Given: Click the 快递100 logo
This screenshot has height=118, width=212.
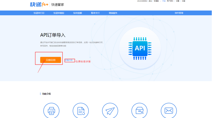Looking at the screenshot, I should coord(39,4).
